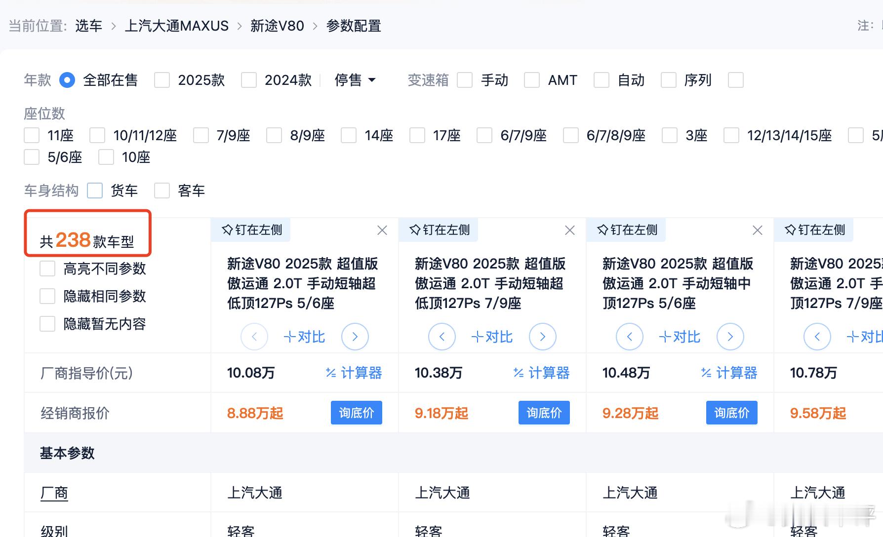Click the 基本参数 section header
This screenshot has height=537, width=883.
(67, 453)
